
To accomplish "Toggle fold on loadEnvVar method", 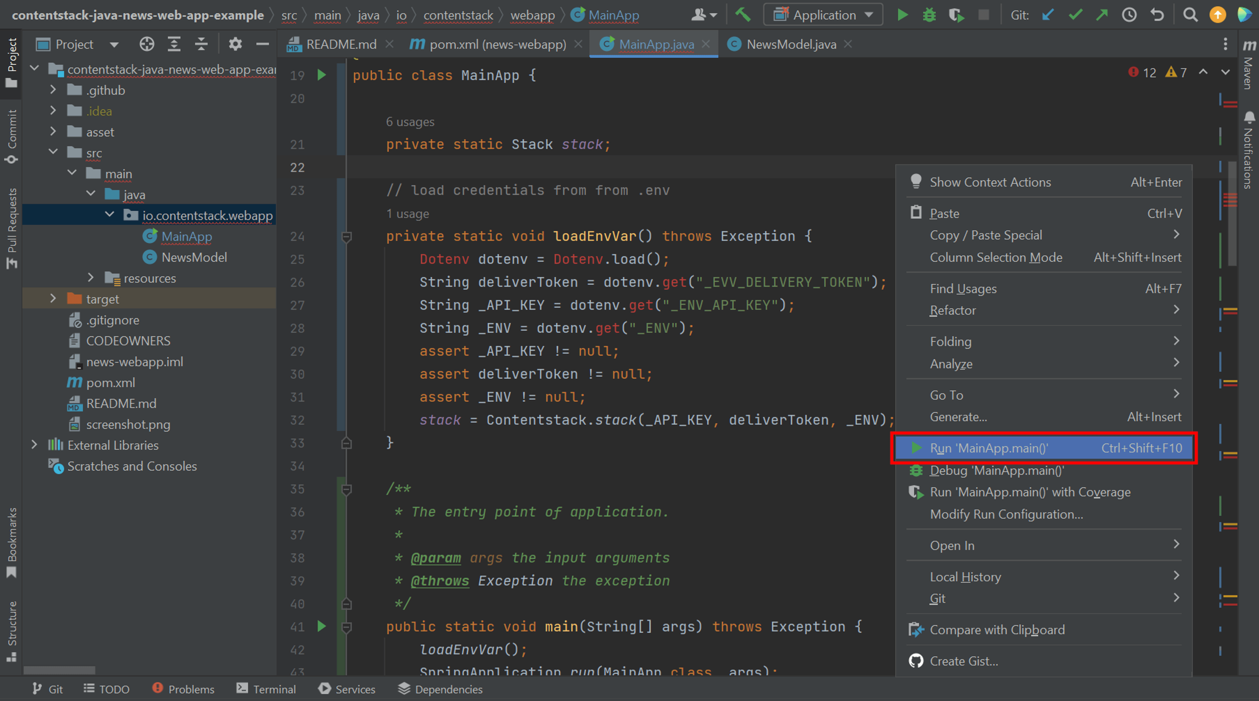I will pos(347,237).
